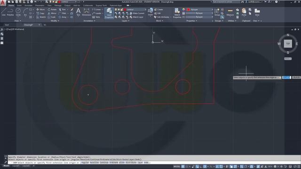Open the ByLayer linetype dropdown
The height and width of the screenshot is (169, 301).
pos(199,17)
